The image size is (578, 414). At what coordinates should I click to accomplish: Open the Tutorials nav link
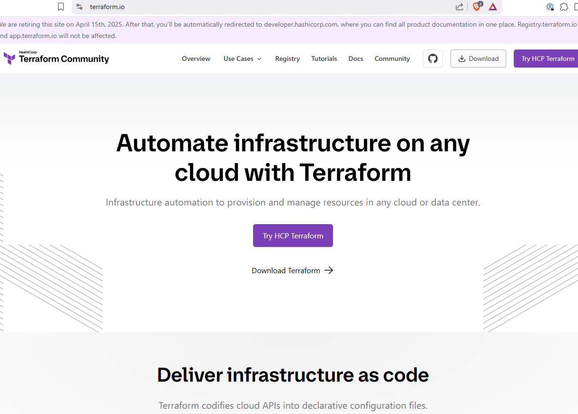point(324,59)
